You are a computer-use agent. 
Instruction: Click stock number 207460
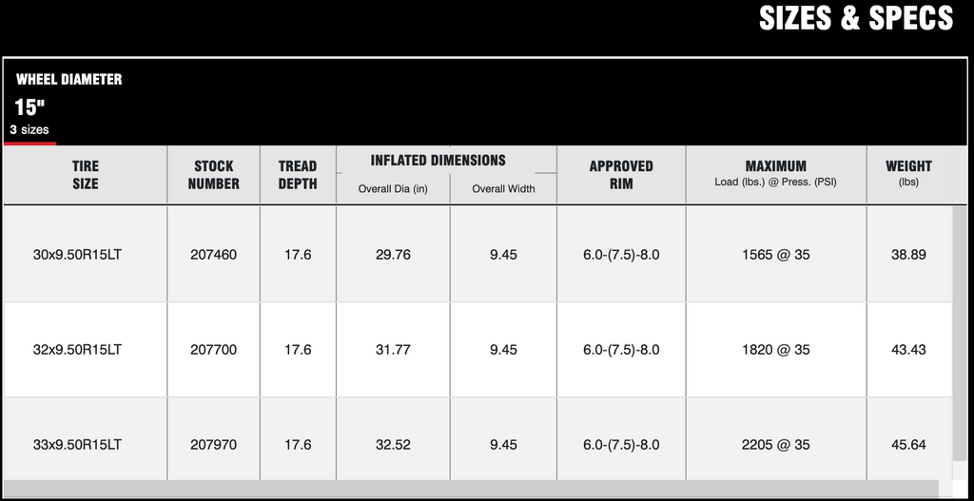[214, 255]
